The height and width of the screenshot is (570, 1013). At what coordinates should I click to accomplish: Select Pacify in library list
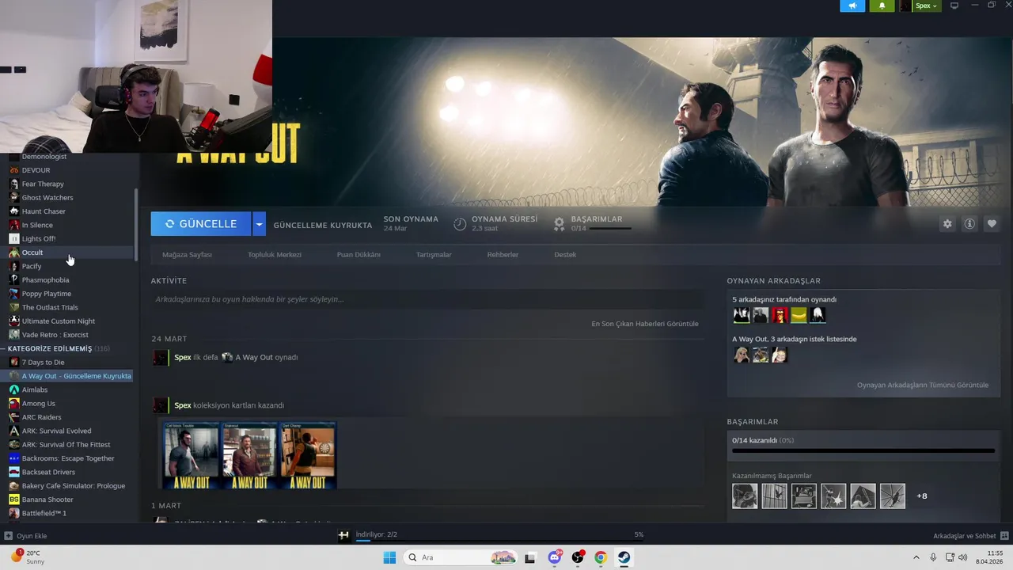(32, 266)
